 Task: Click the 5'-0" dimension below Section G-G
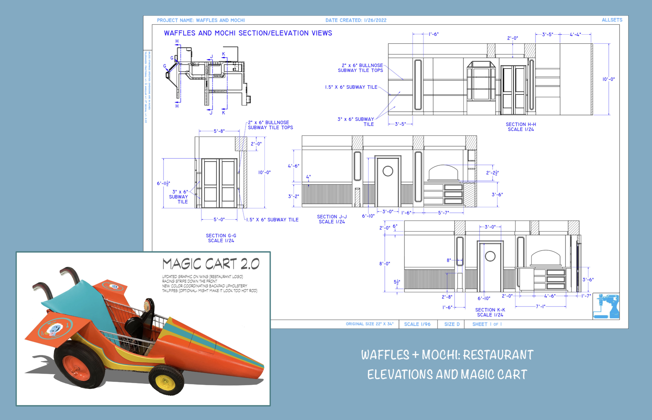[x=219, y=219]
